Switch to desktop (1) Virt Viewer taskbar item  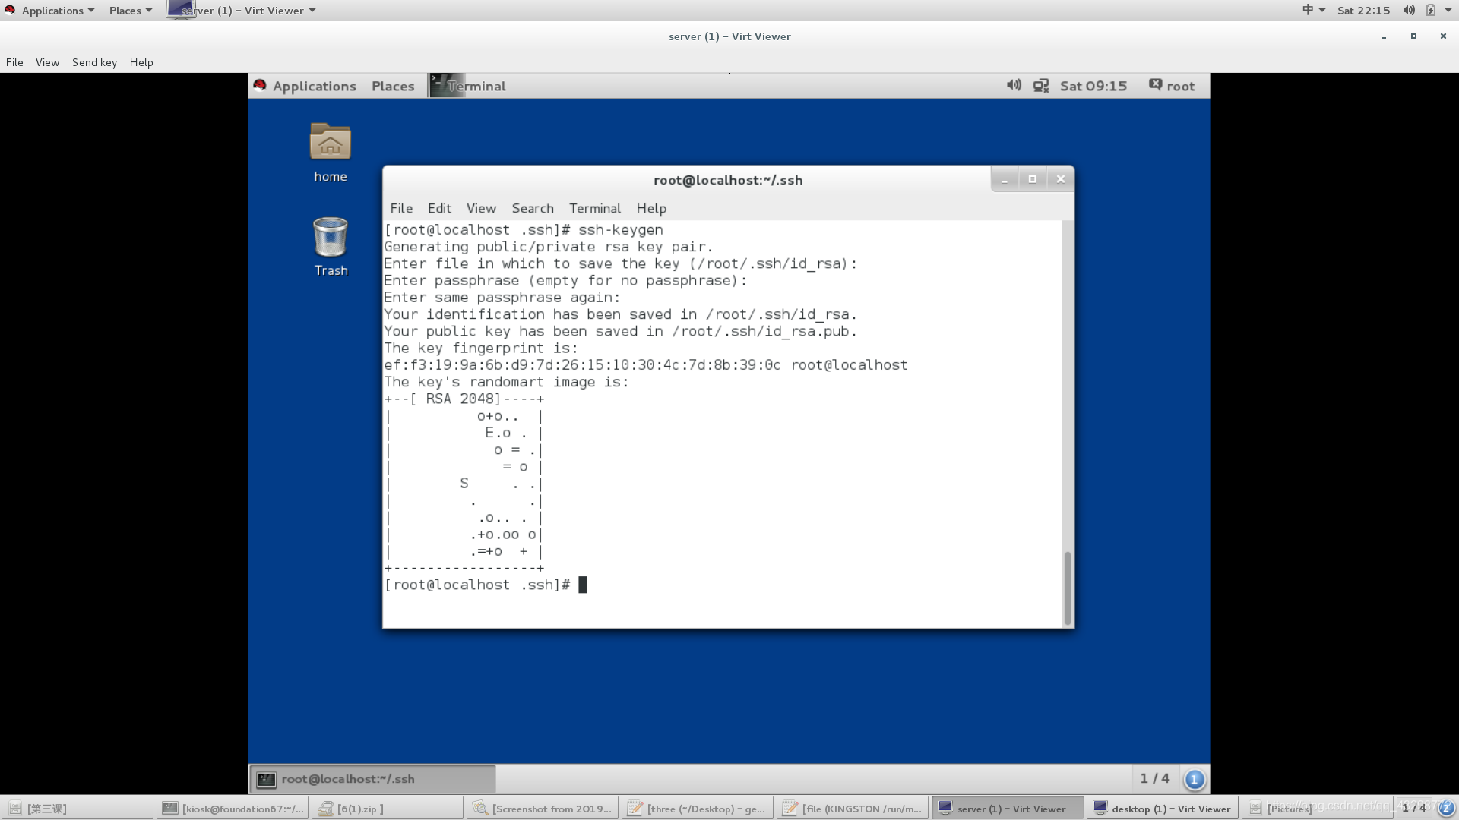pos(1162,809)
